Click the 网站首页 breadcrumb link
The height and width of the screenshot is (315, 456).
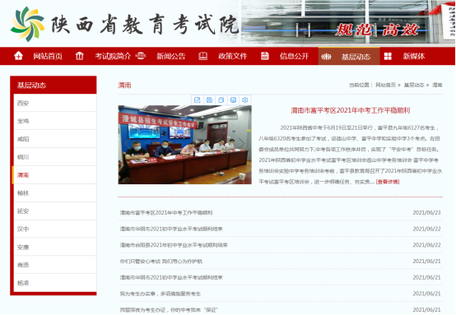[x=385, y=85]
